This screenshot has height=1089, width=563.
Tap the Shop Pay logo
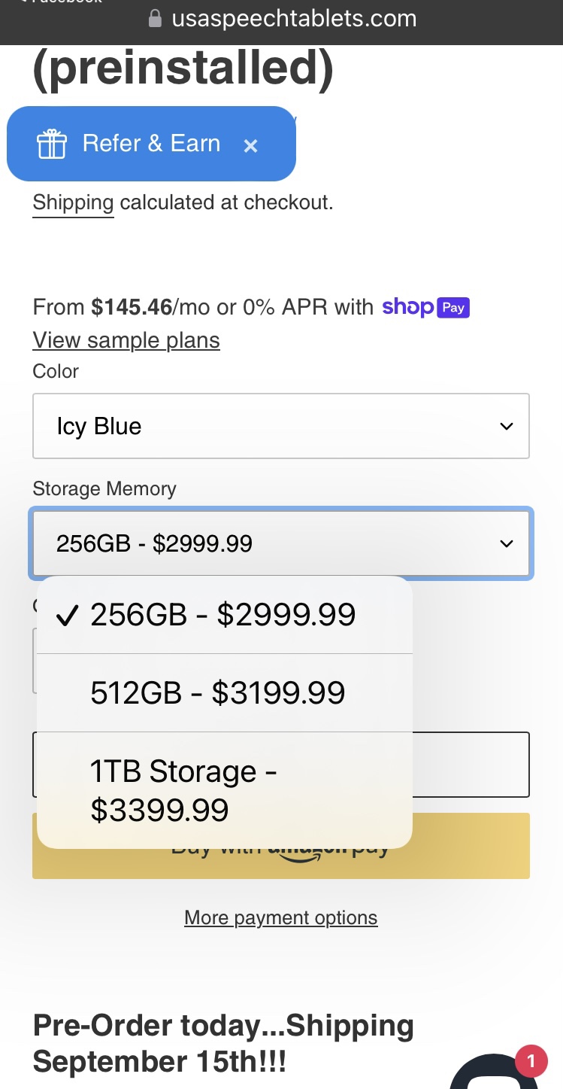tap(425, 307)
